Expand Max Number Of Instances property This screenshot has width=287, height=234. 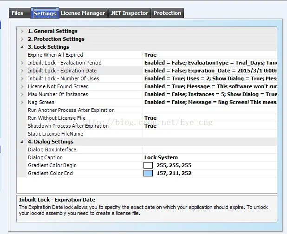tap(22, 94)
